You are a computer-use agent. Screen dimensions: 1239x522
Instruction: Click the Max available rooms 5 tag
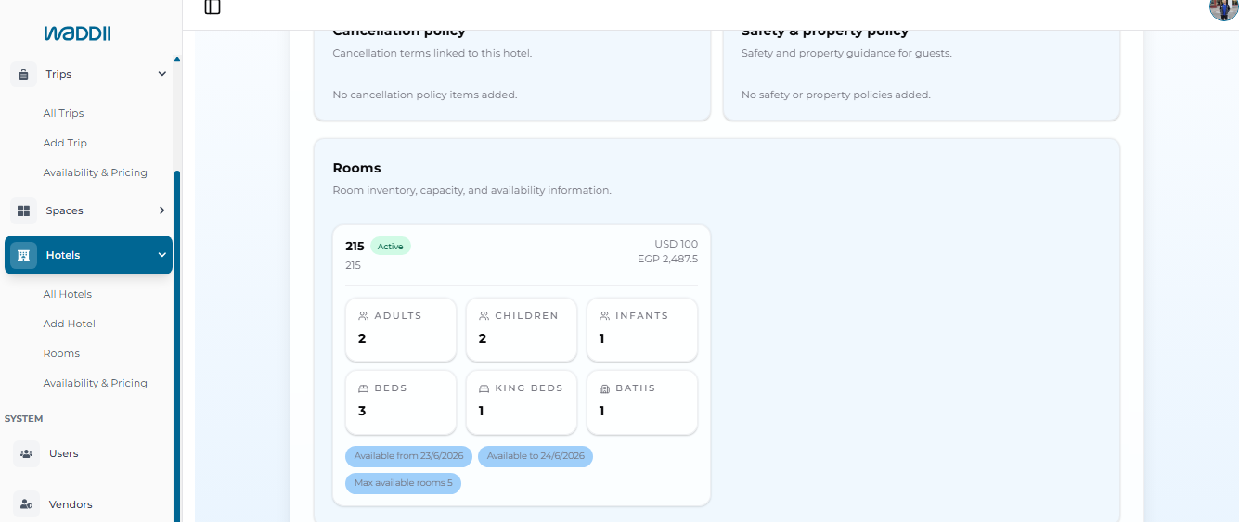click(403, 483)
